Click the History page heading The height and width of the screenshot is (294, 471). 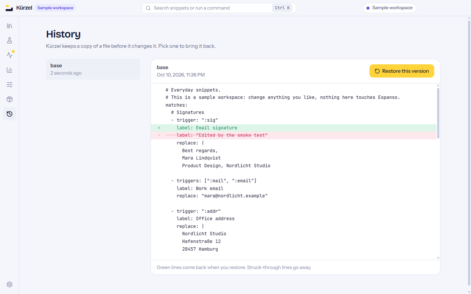(63, 34)
